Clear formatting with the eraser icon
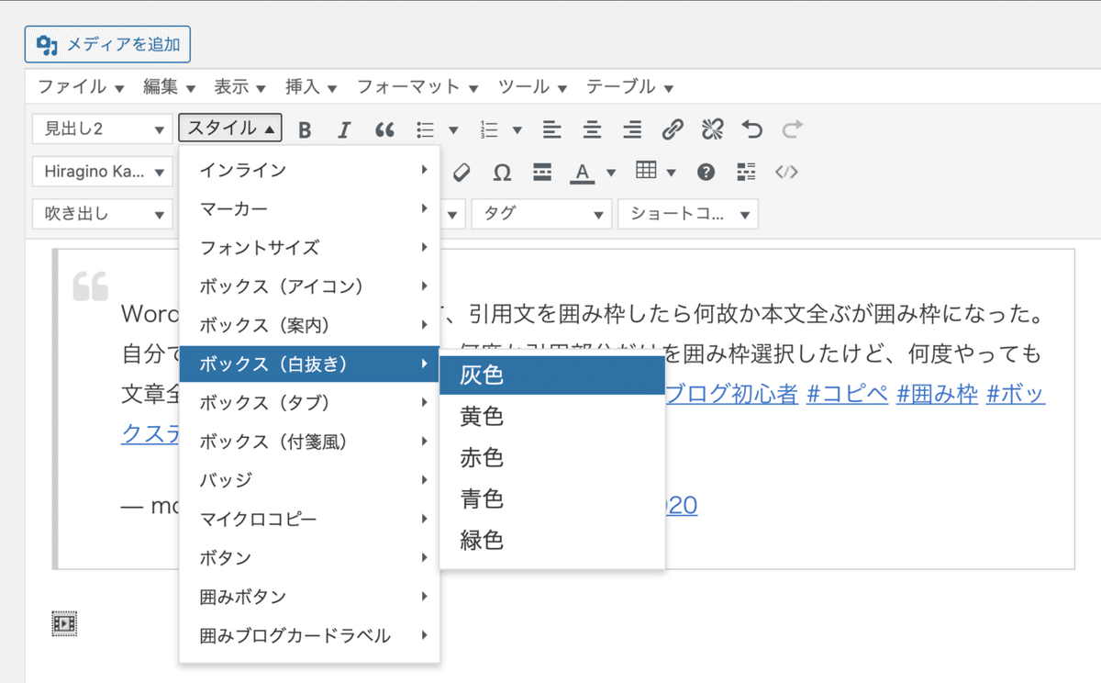The height and width of the screenshot is (683, 1101). (462, 172)
